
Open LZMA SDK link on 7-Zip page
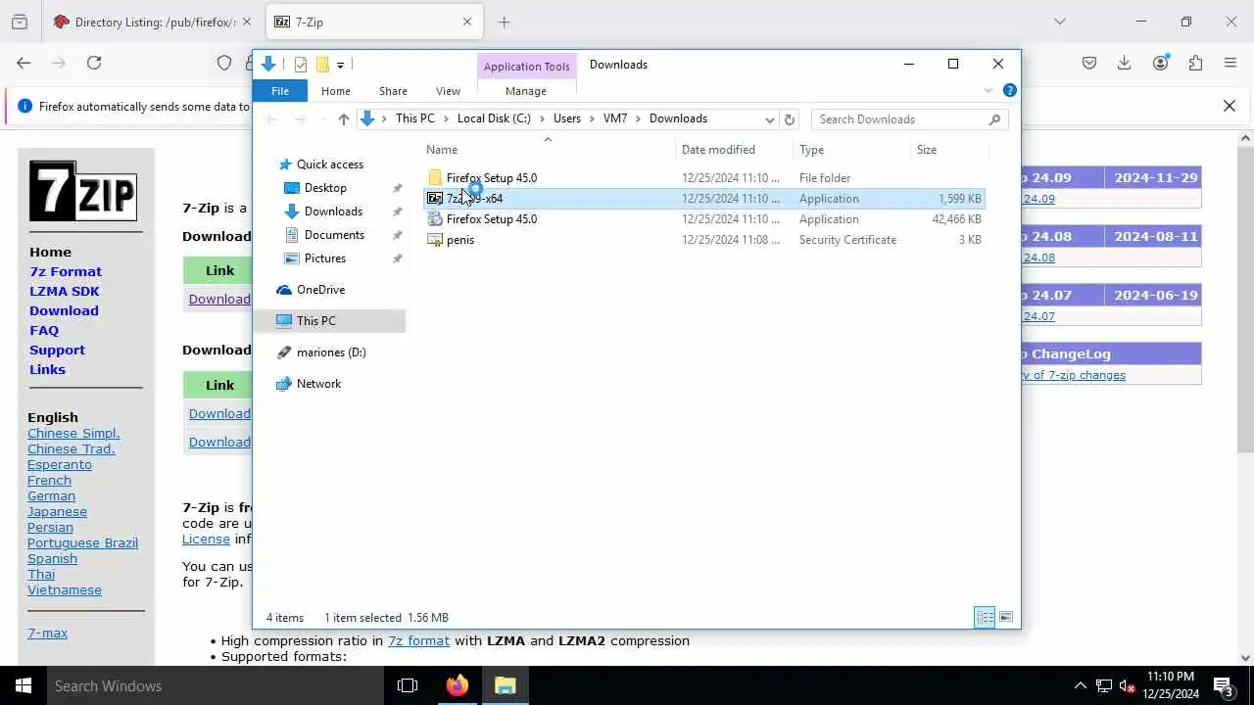coord(65,291)
